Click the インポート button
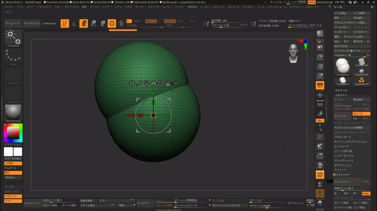 click(x=342, y=32)
